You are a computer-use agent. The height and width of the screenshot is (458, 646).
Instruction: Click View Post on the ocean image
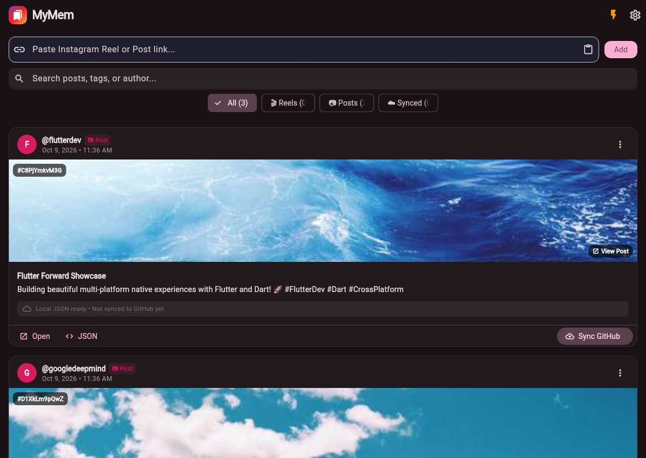(x=610, y=251)
